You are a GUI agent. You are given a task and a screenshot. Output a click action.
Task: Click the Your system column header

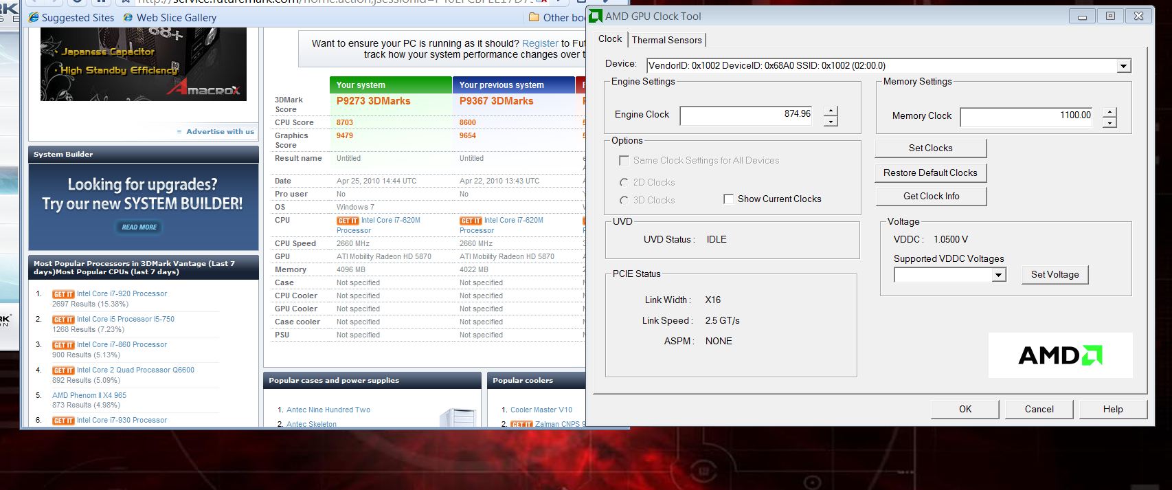coord(390,85)
